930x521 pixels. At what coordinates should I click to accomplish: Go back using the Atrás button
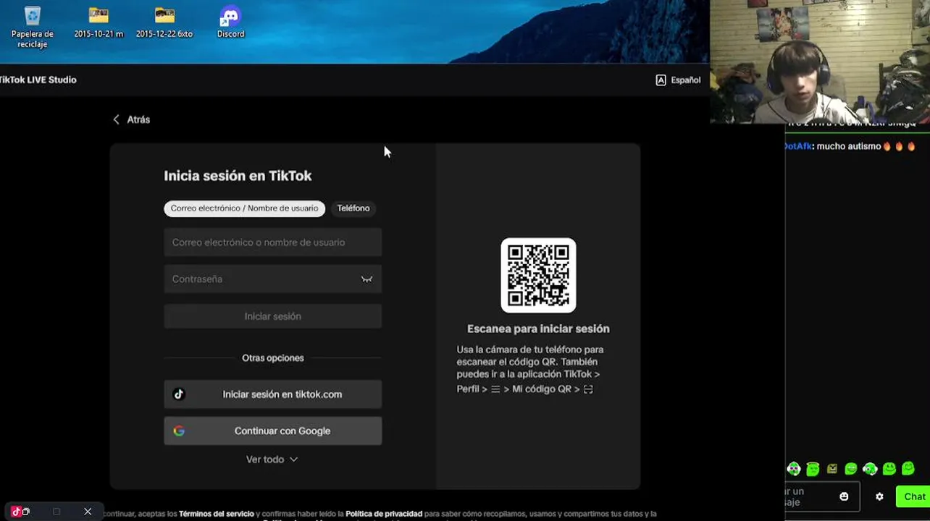click(x=132, y=119)
